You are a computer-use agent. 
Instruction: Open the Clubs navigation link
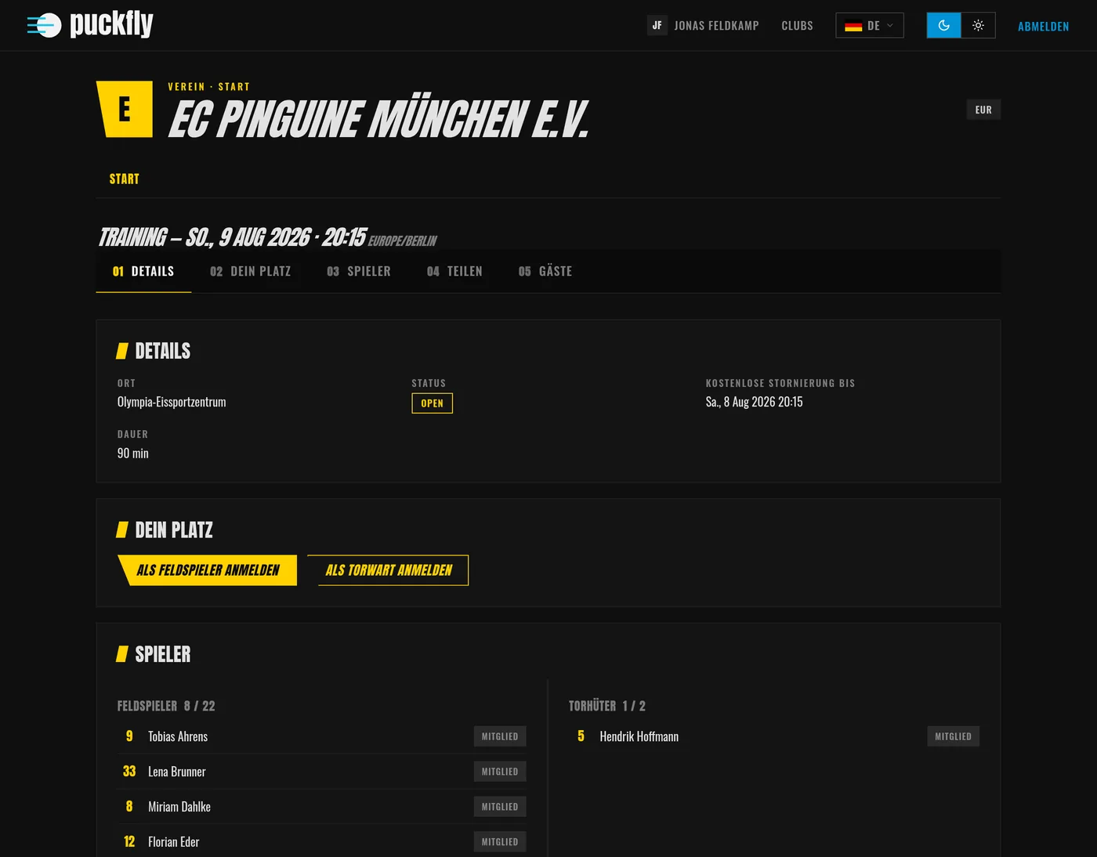tap(797, 26)
